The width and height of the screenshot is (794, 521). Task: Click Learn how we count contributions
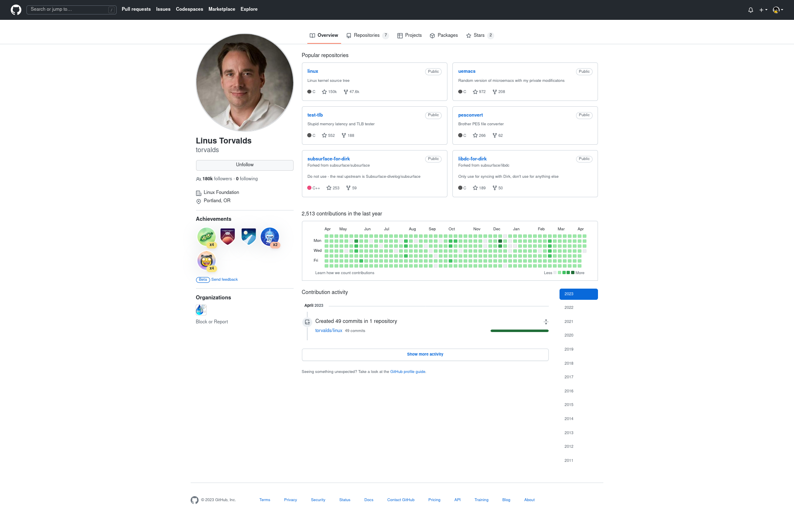[344, 273]
